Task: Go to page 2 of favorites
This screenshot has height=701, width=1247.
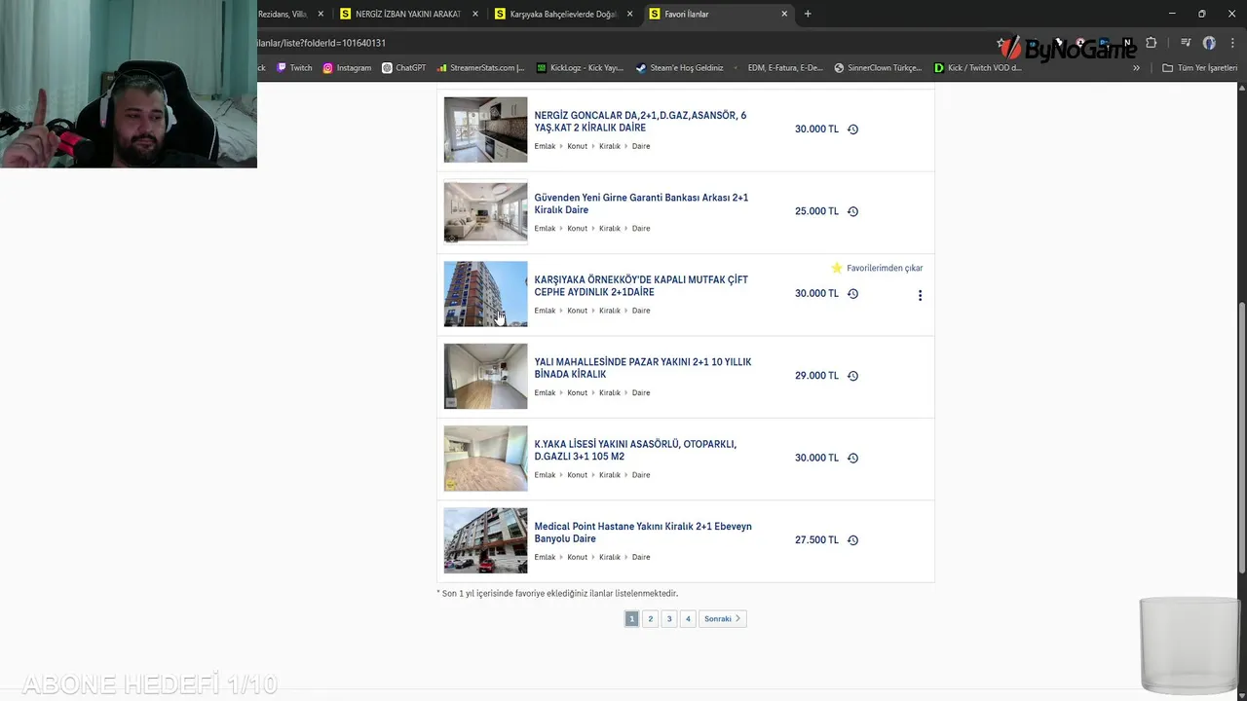Action: click(651, 619)
